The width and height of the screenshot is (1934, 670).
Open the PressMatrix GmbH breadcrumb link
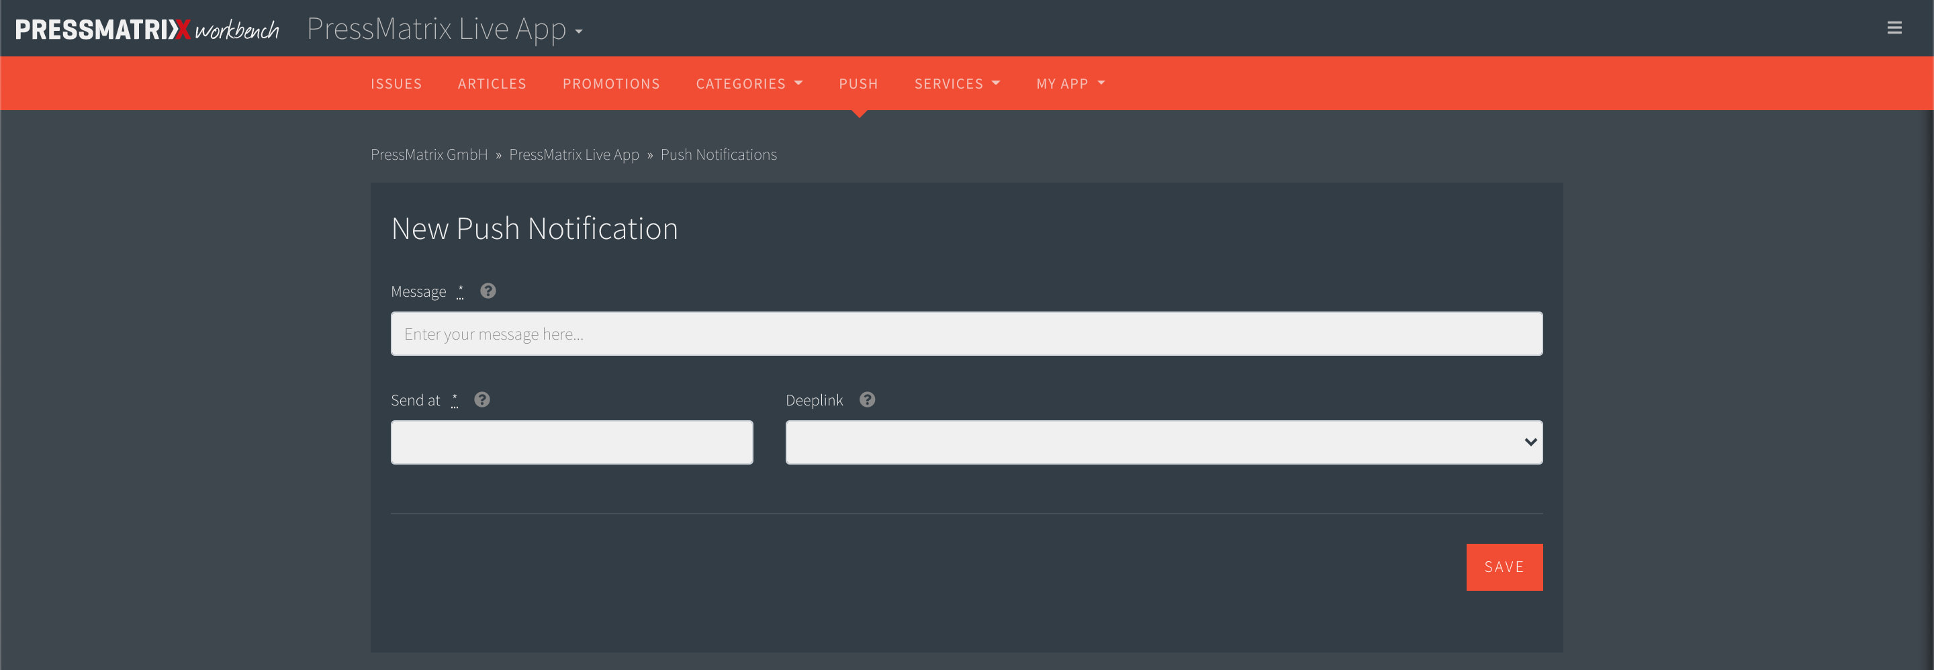[x=428, y=154]
